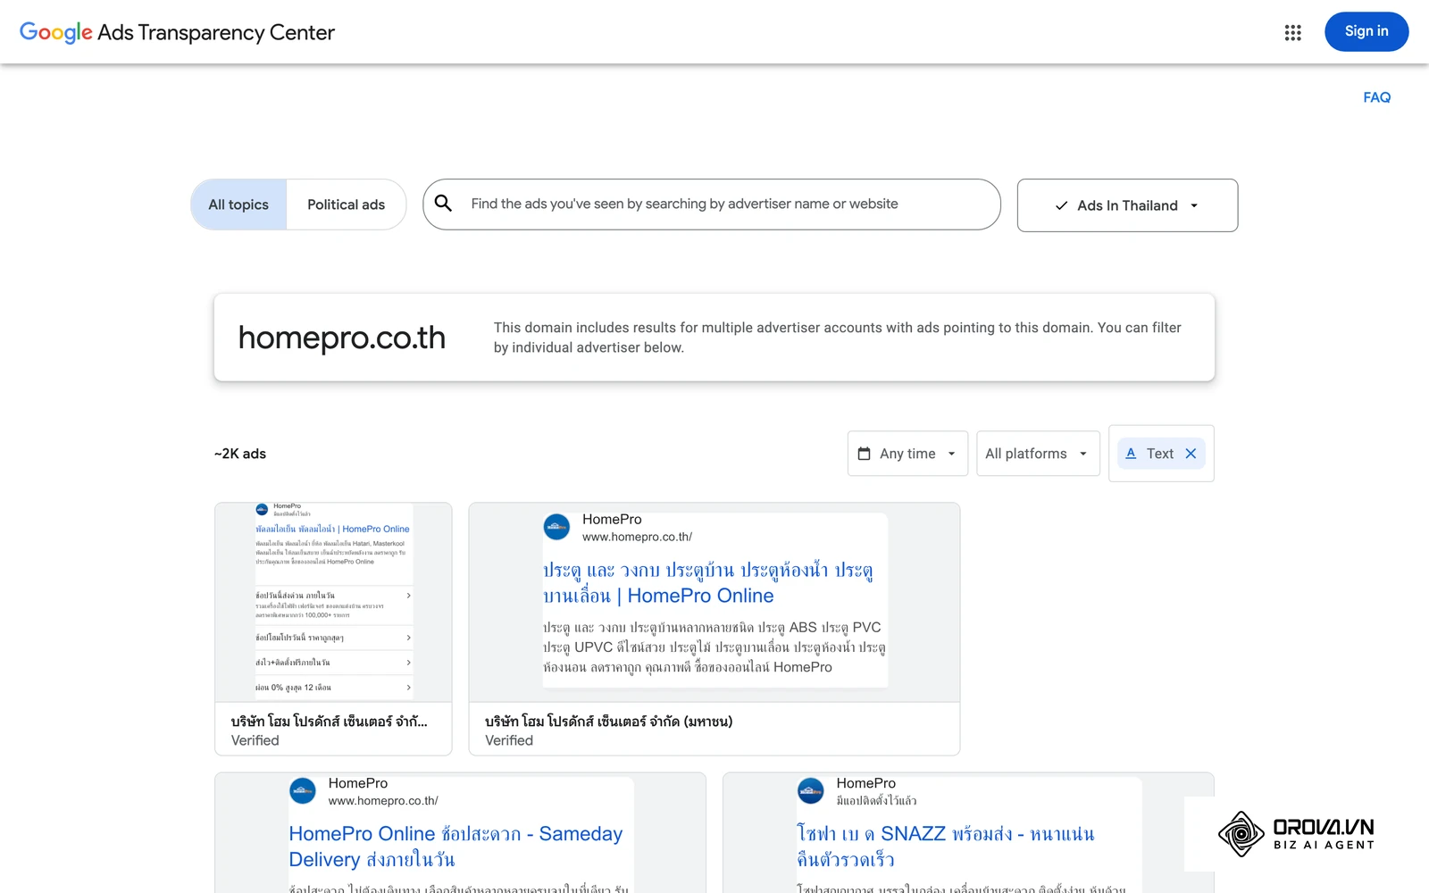Open the first HomePro ad thumbnail card
This screenshot has height=893, width=1429.
(333, 629)
